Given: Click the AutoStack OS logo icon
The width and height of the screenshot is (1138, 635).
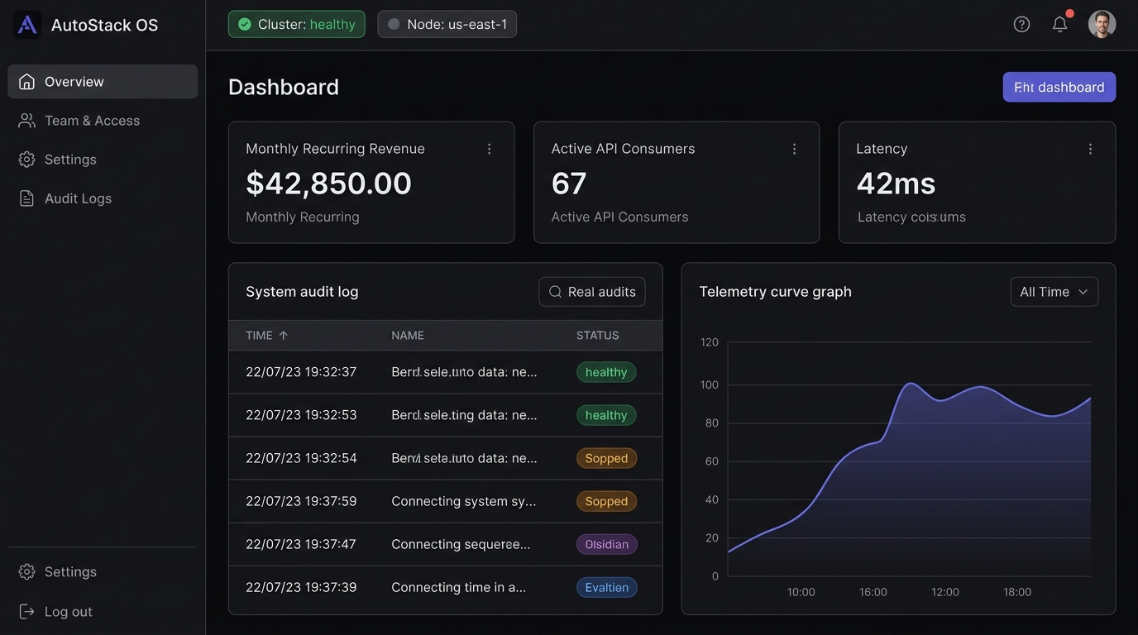Looking at the screenshot, I should [x=27, y=25].
